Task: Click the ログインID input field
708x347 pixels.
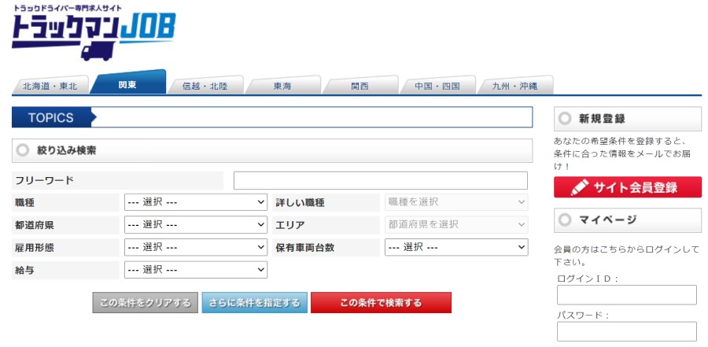Action: pos(626,295)
